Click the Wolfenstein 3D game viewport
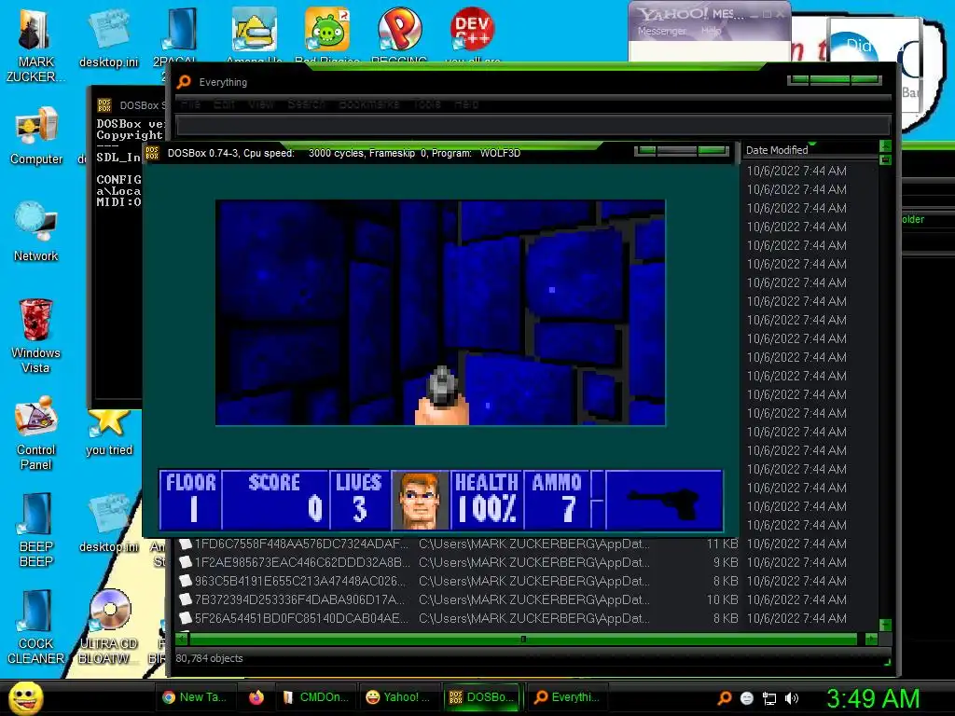 (x=440, y=312)
